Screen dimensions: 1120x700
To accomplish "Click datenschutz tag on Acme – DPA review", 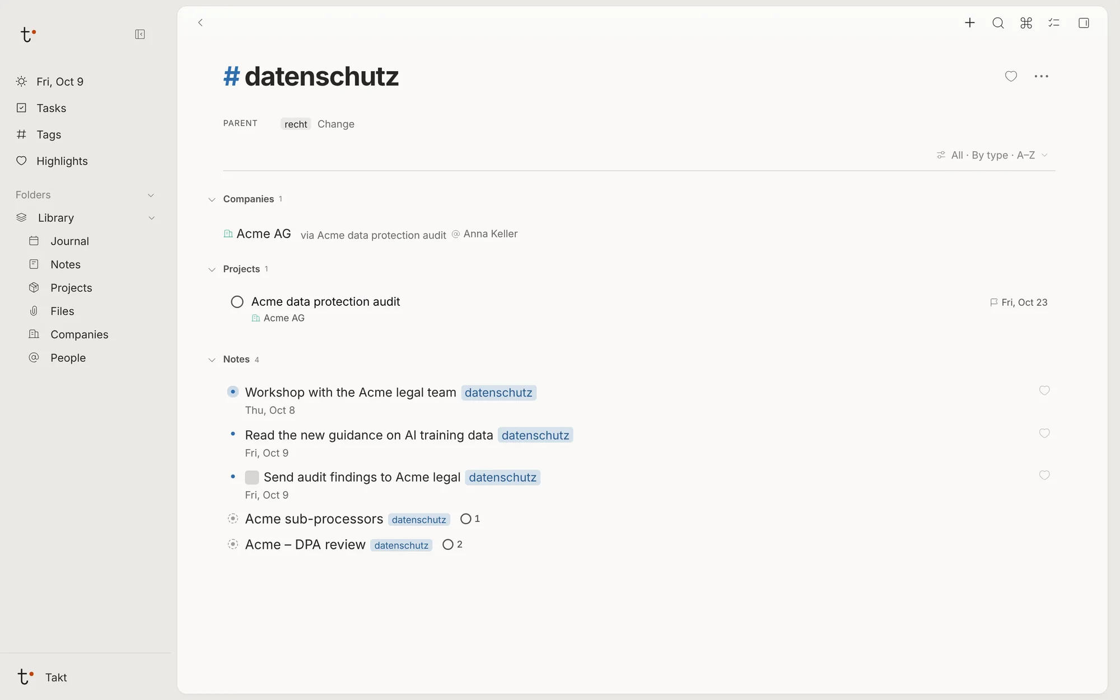I will (401, 545).
